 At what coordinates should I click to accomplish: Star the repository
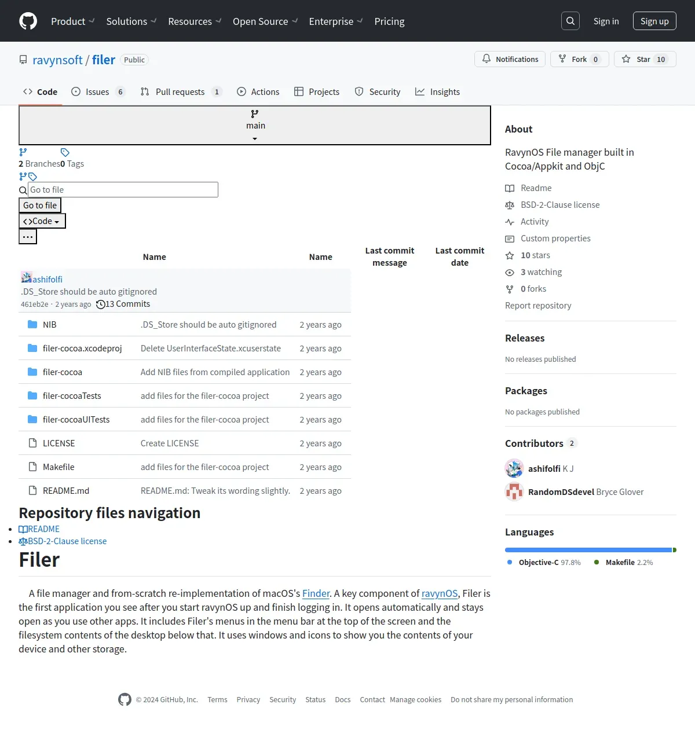pos(645,59)
